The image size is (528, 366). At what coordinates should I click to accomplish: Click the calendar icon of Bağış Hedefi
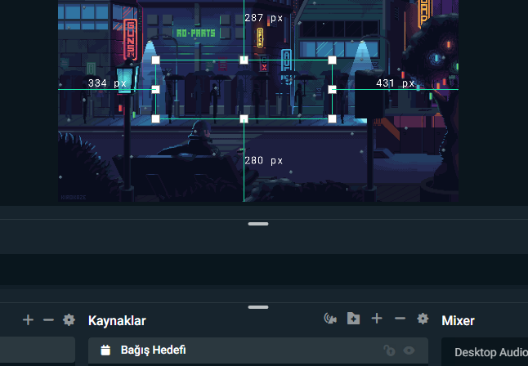(105, 350)
